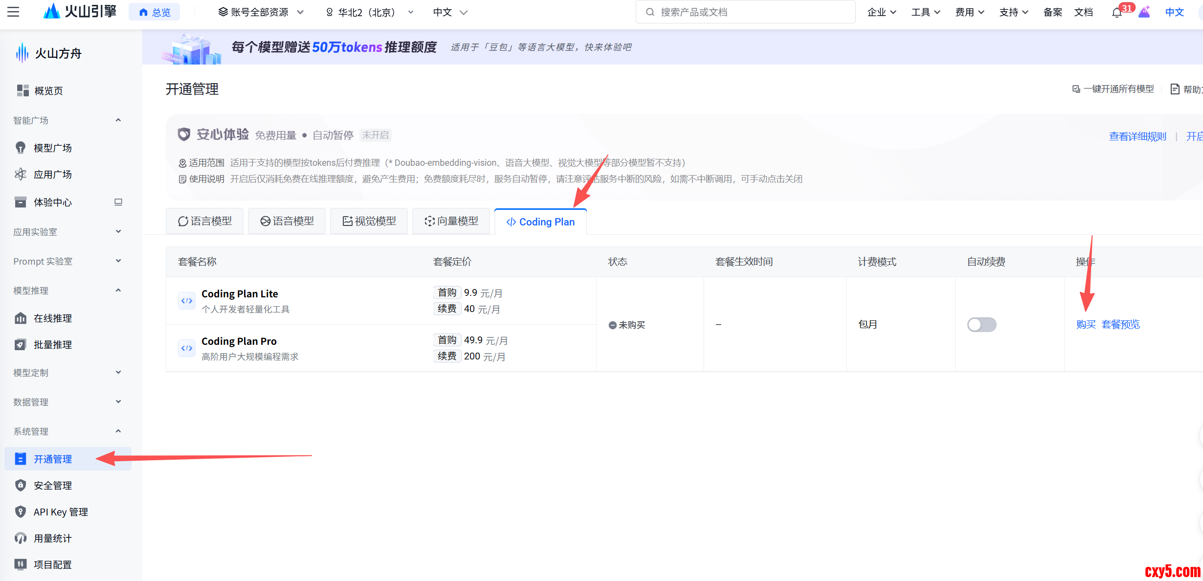This screenshot has width=1203, height=581.
Task: Open 用量统计 in the sidebar
Action: point(52,538)
